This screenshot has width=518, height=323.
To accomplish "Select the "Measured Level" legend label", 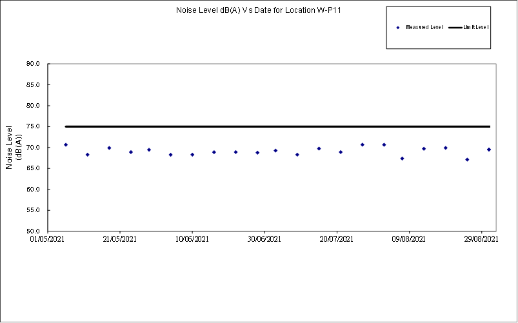I will [x=424, y=28].
